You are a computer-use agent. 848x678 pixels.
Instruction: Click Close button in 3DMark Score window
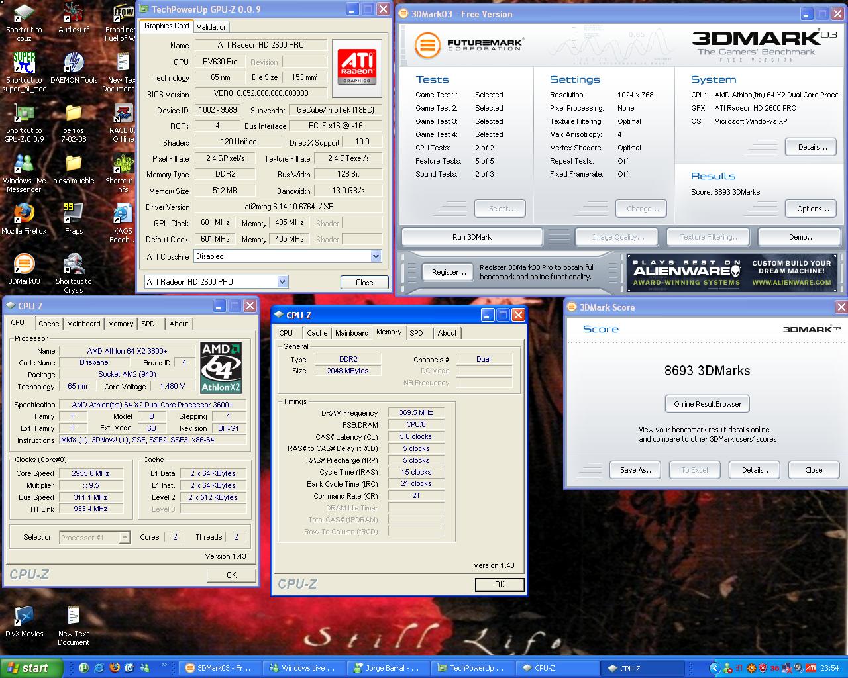click(x=814, y=470)
